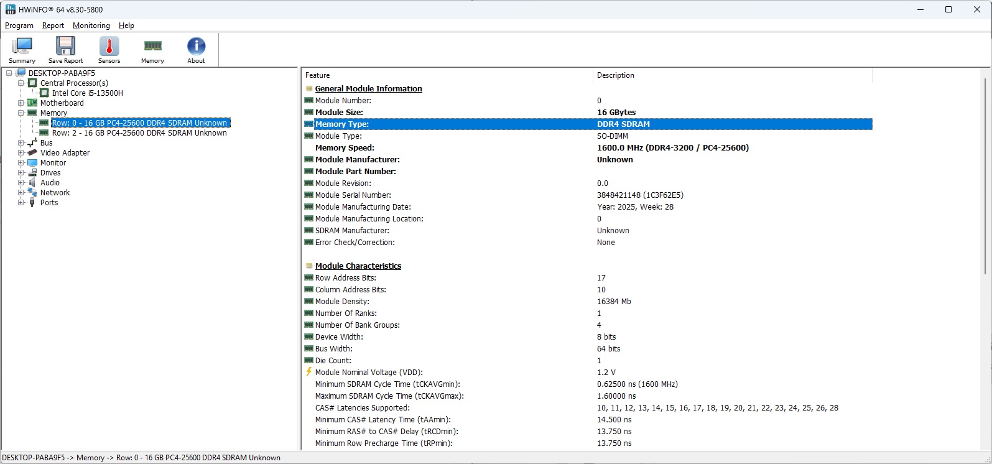Click the chip icon next to Module Size
Screen dimensions: 992x464
(x=309, y=113)
